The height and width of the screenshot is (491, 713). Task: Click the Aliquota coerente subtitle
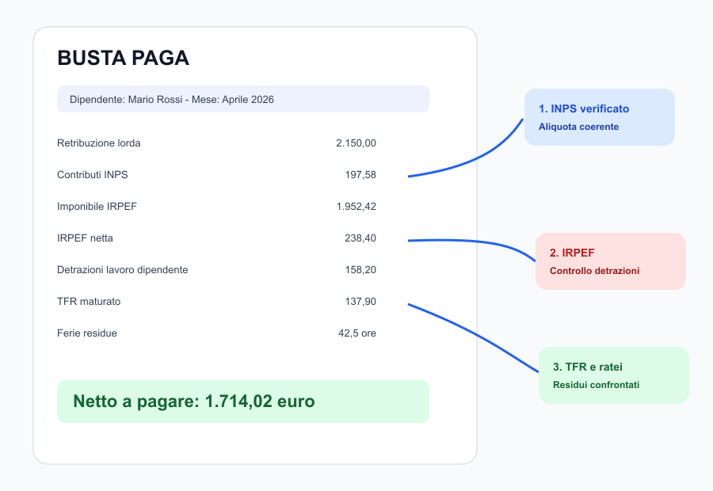[578, 127]
